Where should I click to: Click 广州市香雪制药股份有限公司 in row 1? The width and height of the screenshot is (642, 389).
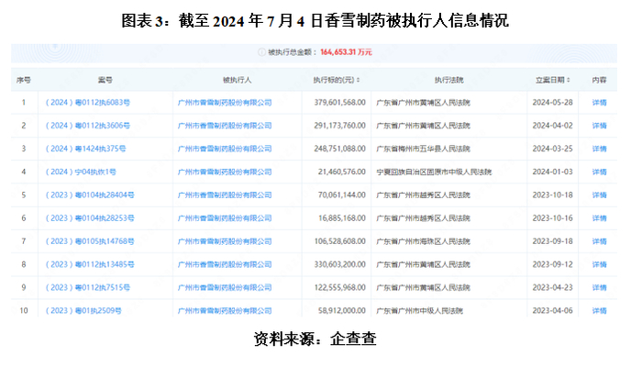pos(225,103)
